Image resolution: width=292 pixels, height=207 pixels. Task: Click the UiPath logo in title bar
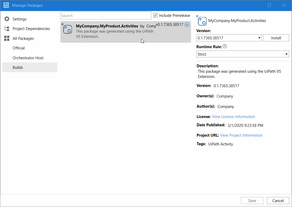click(6, 5)
